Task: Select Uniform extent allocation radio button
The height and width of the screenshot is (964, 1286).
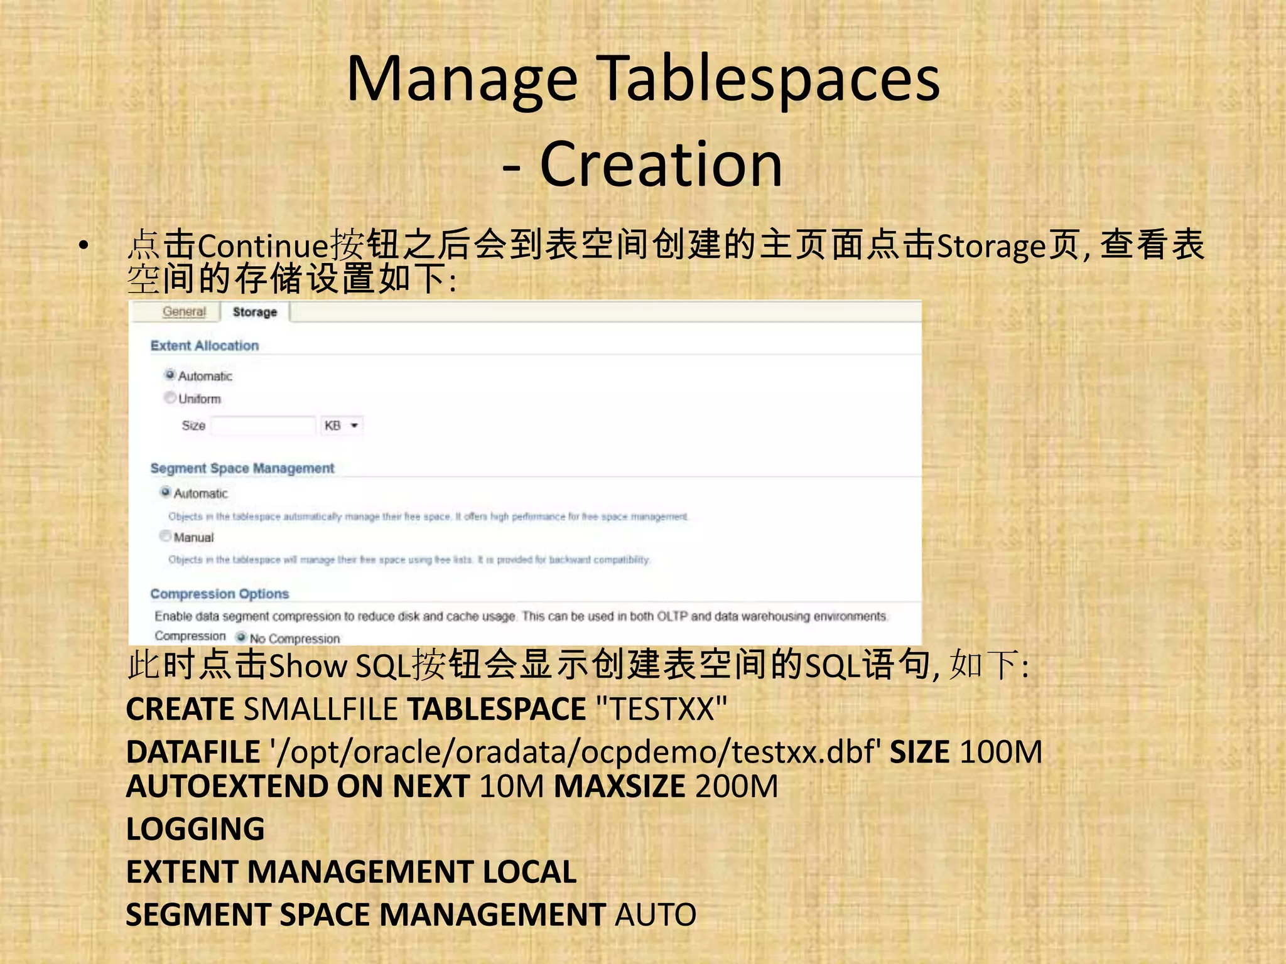Action: [x=170, y=397]
